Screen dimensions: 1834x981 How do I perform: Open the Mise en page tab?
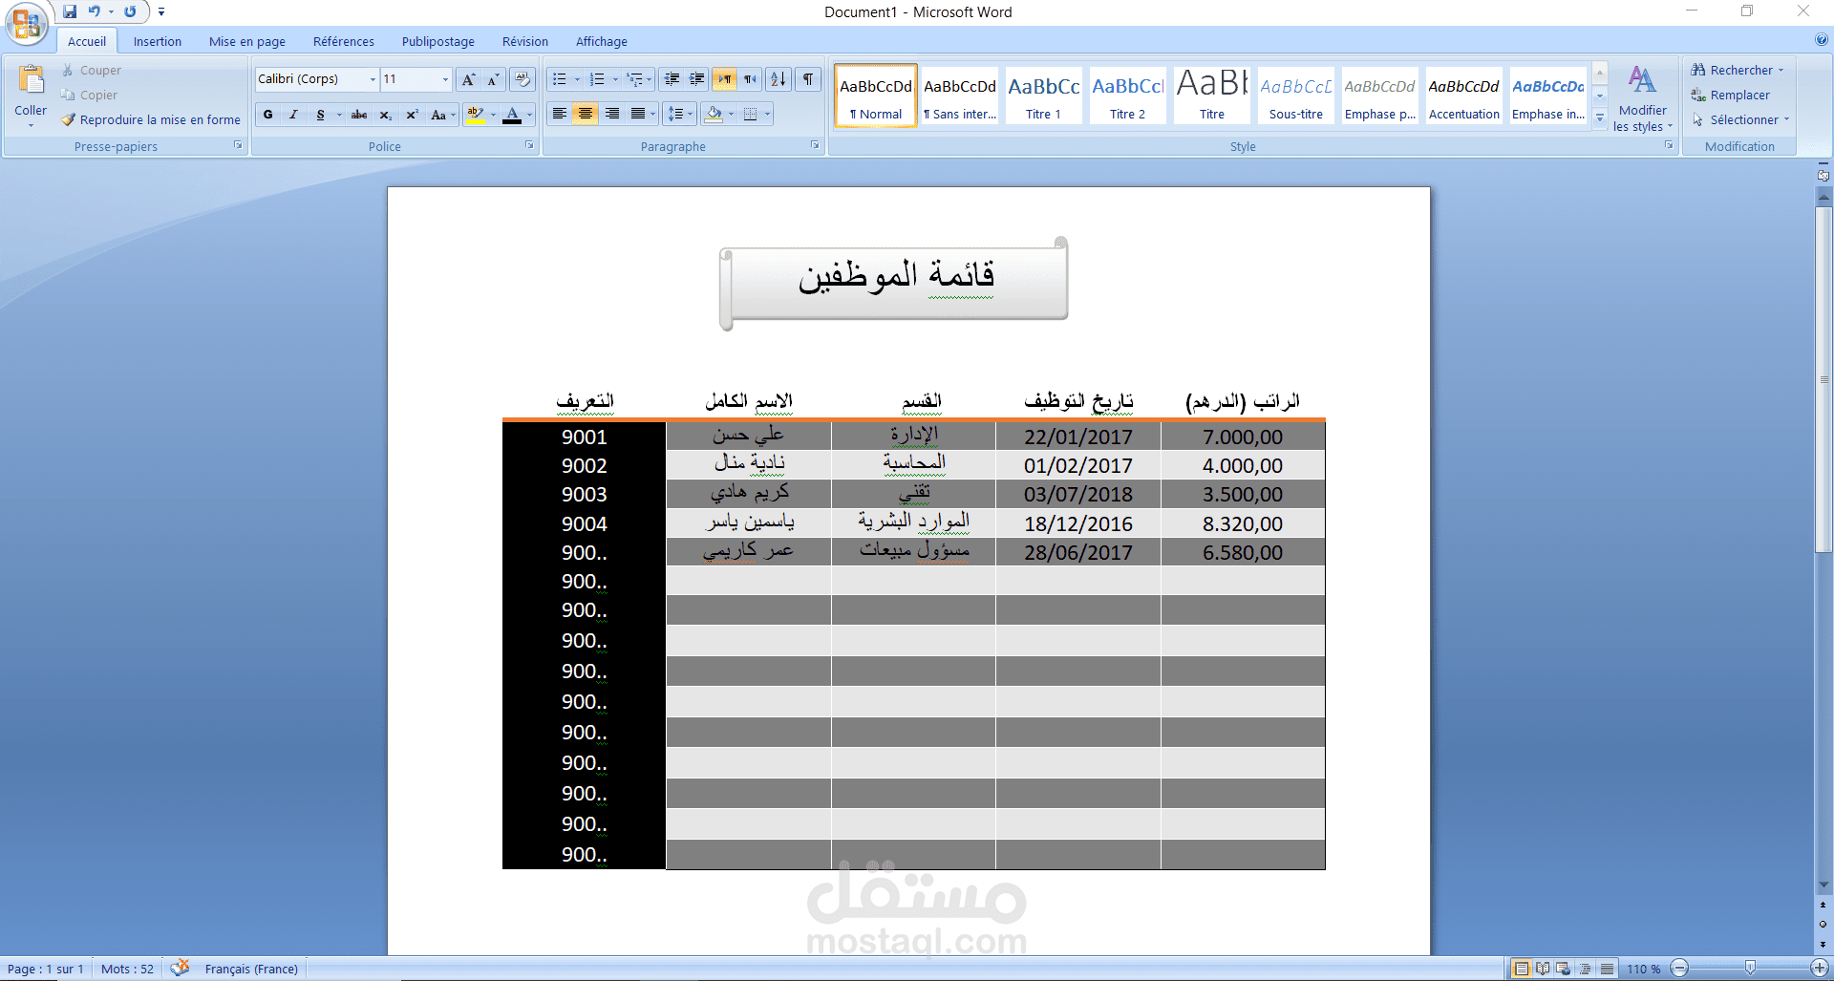click(247, 41)
